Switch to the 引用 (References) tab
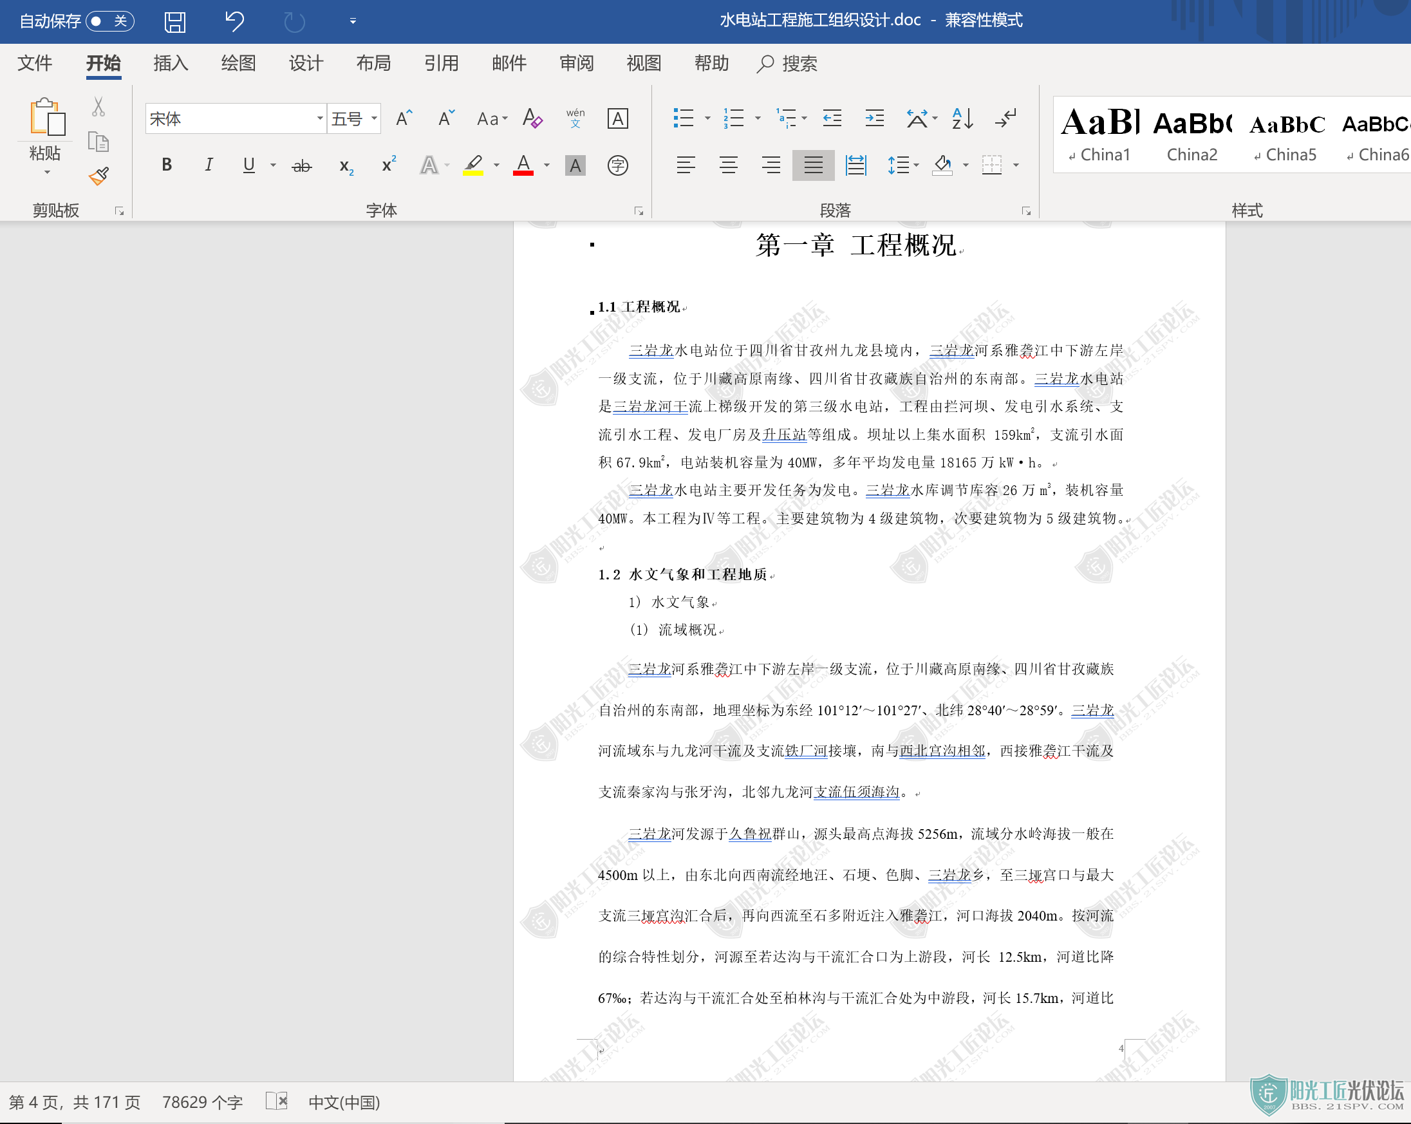The width and height of the screenshot is (1411, 1124). (441, 64)
